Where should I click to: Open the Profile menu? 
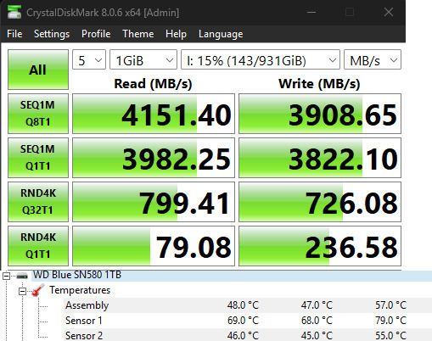(96, 34)
